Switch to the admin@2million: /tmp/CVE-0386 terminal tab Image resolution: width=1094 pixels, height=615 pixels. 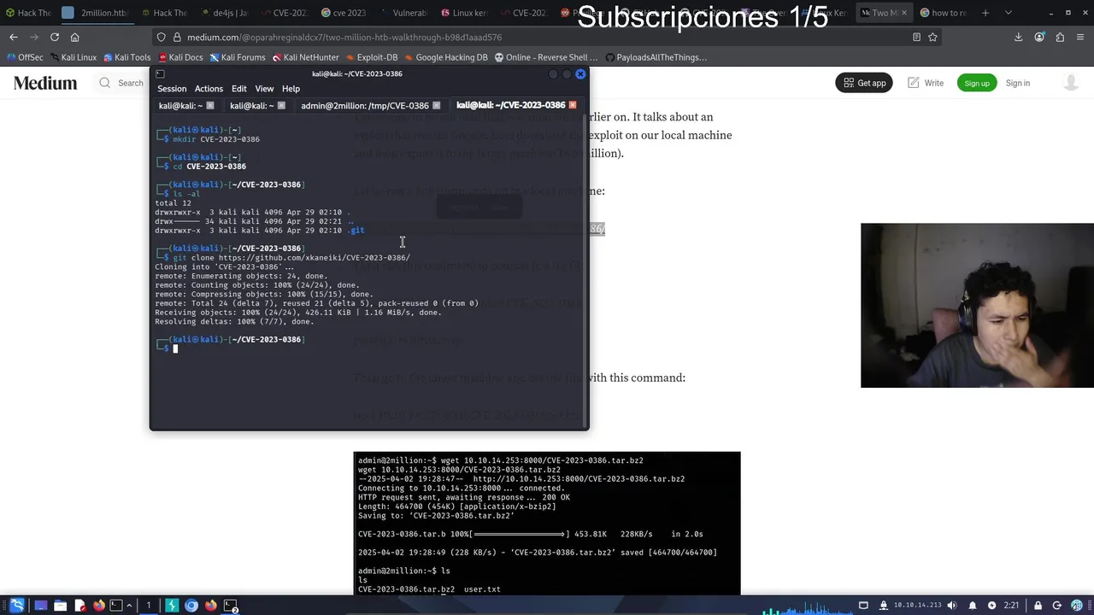364,105
